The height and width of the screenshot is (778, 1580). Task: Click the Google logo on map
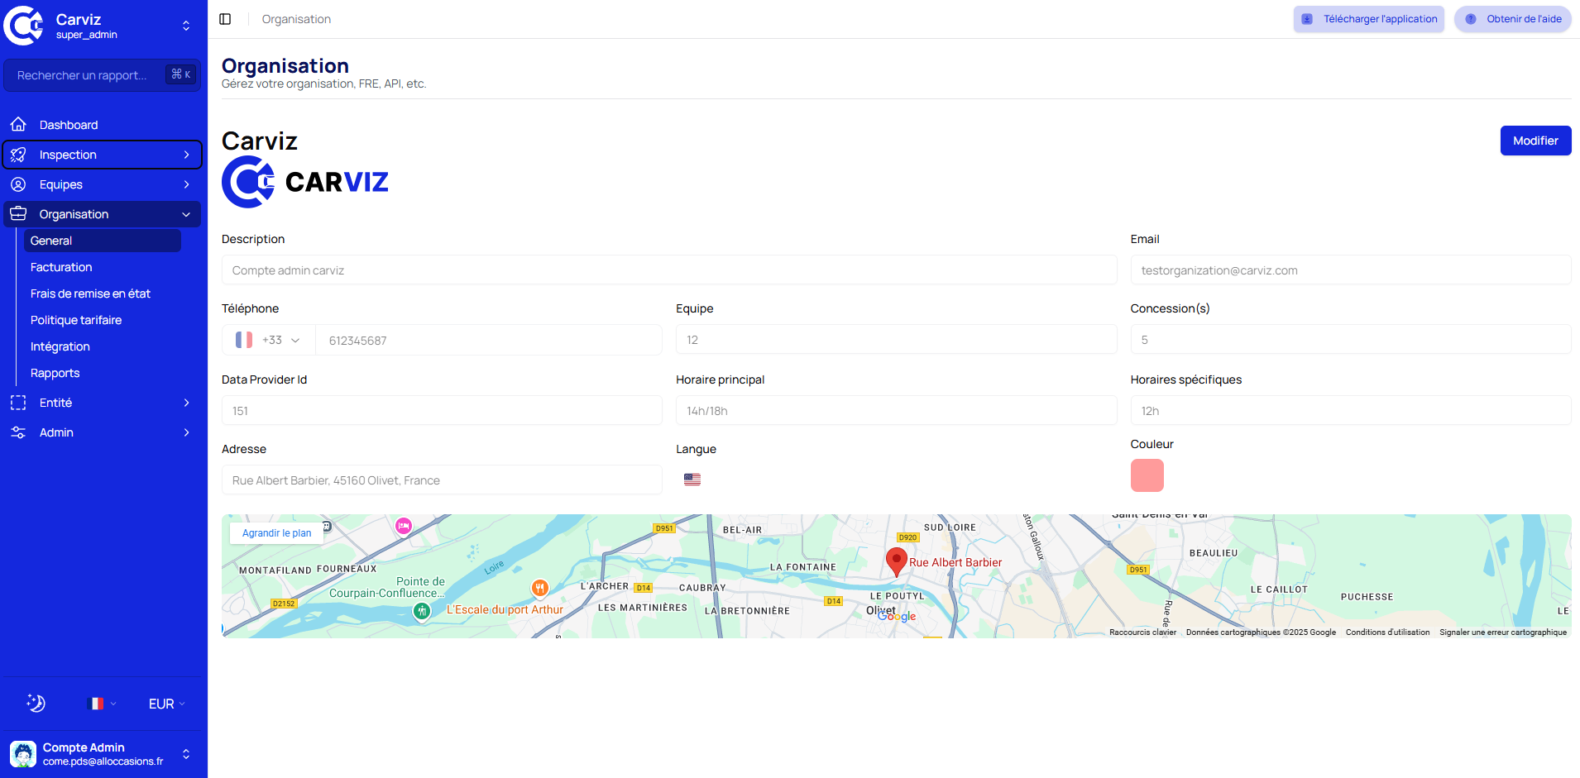[897, 616]
